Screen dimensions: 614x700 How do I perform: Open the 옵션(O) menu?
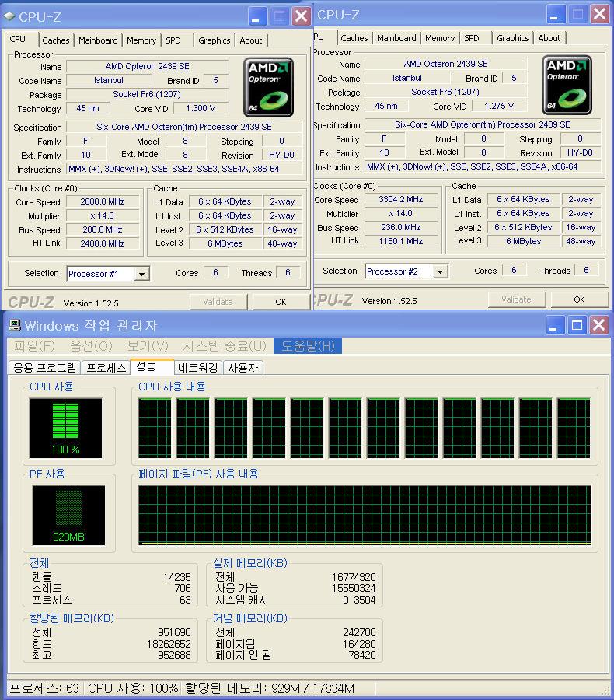pos(91,346)
